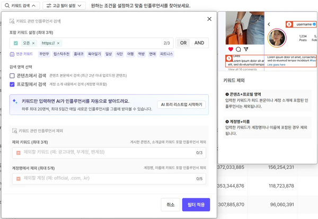Viewport: 318px width, 219px height.
Task: Remove the '오픈' keyword chip
Action: (x=33, y=43)
